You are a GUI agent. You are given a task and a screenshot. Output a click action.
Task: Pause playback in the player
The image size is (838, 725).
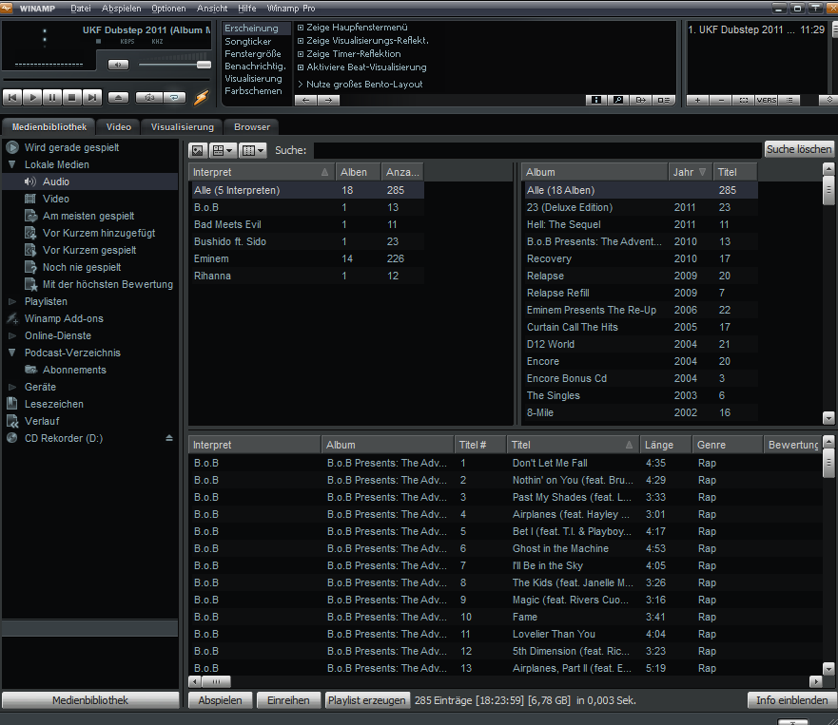pos(52,97)
